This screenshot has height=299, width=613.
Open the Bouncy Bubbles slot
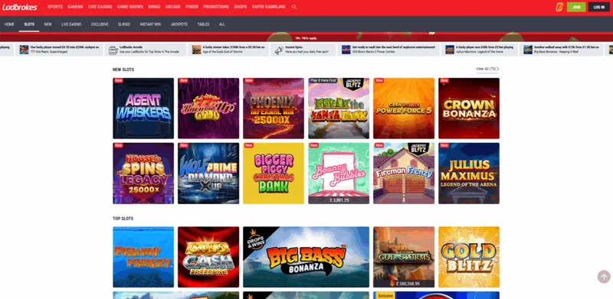click(339, 174)
